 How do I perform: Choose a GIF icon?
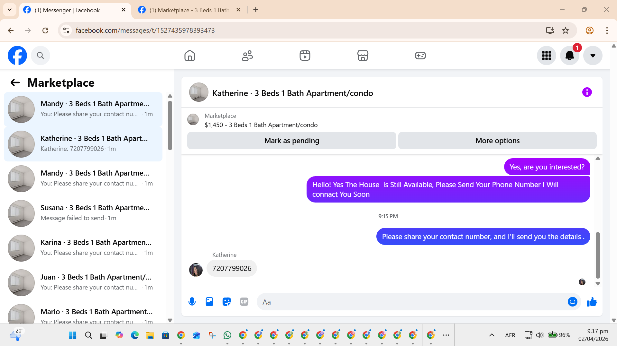point(244,302)
